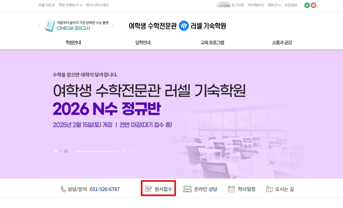This screenshot has width=343, height=208.
Task: Open the 교육 프로그램 menu
Action: pos(212,43)
